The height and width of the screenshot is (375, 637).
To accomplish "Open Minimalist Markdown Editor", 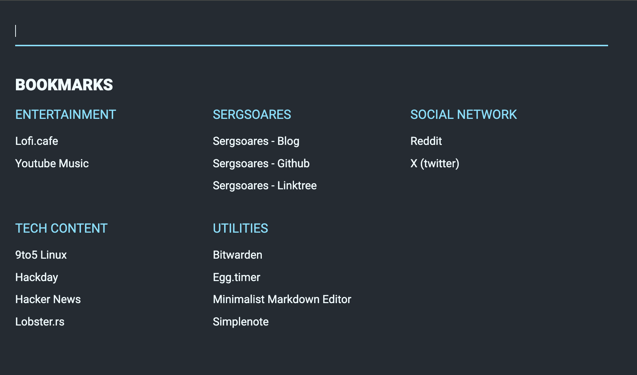I will (x=282, y=299).
